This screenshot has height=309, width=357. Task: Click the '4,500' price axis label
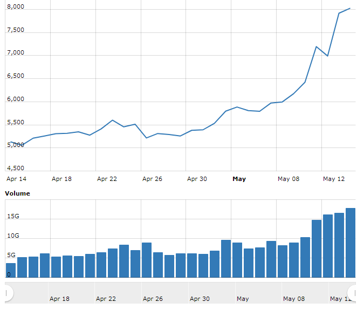pos(15,168)
